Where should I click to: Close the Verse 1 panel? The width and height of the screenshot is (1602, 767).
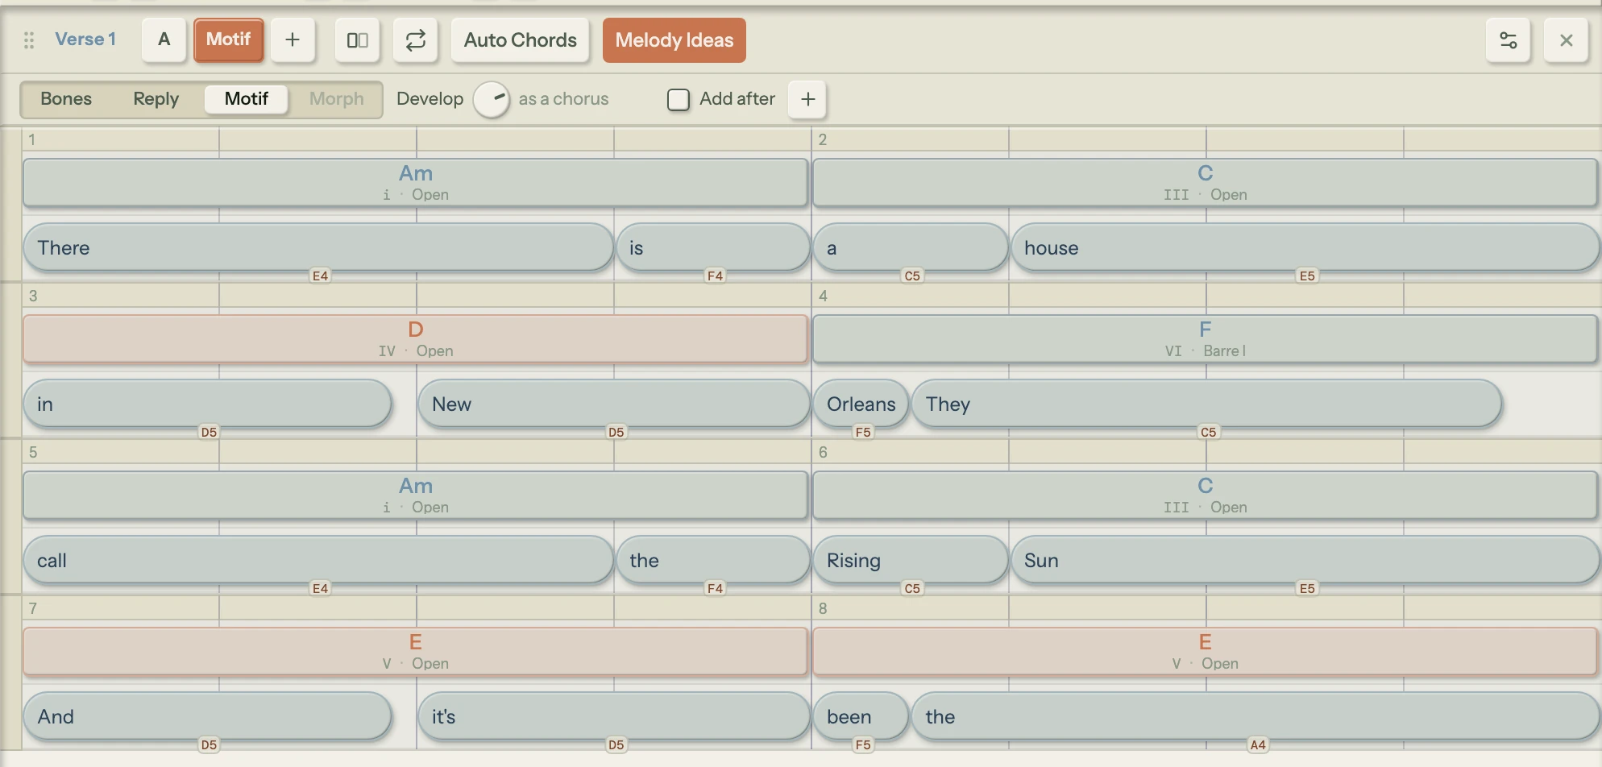[1566, 40]
